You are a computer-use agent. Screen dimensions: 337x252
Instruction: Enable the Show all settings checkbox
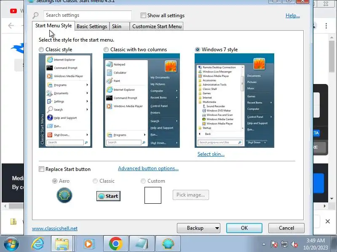143,15
